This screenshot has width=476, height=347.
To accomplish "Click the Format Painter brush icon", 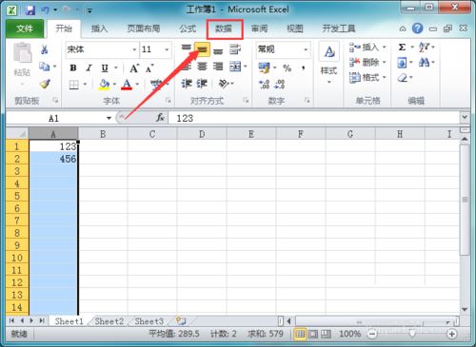I will coord(45,84).
